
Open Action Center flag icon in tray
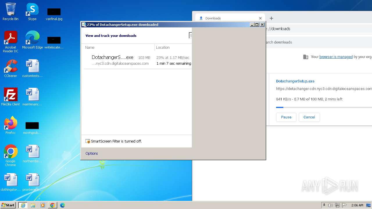tap(344, 205)
